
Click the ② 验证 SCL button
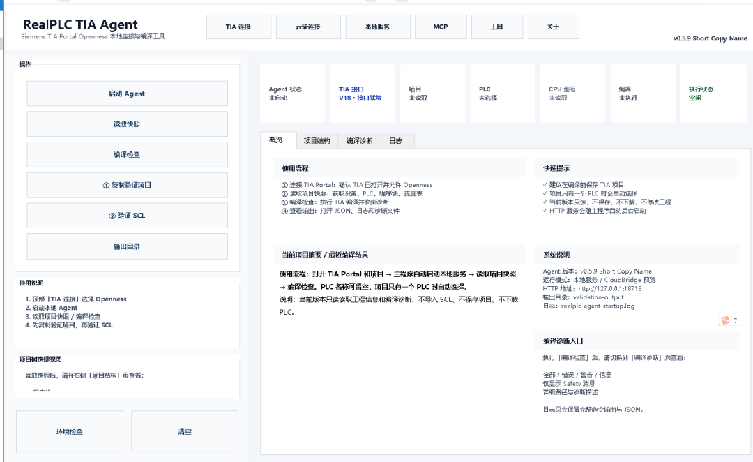pyautogui.click(x=128, y=216)
